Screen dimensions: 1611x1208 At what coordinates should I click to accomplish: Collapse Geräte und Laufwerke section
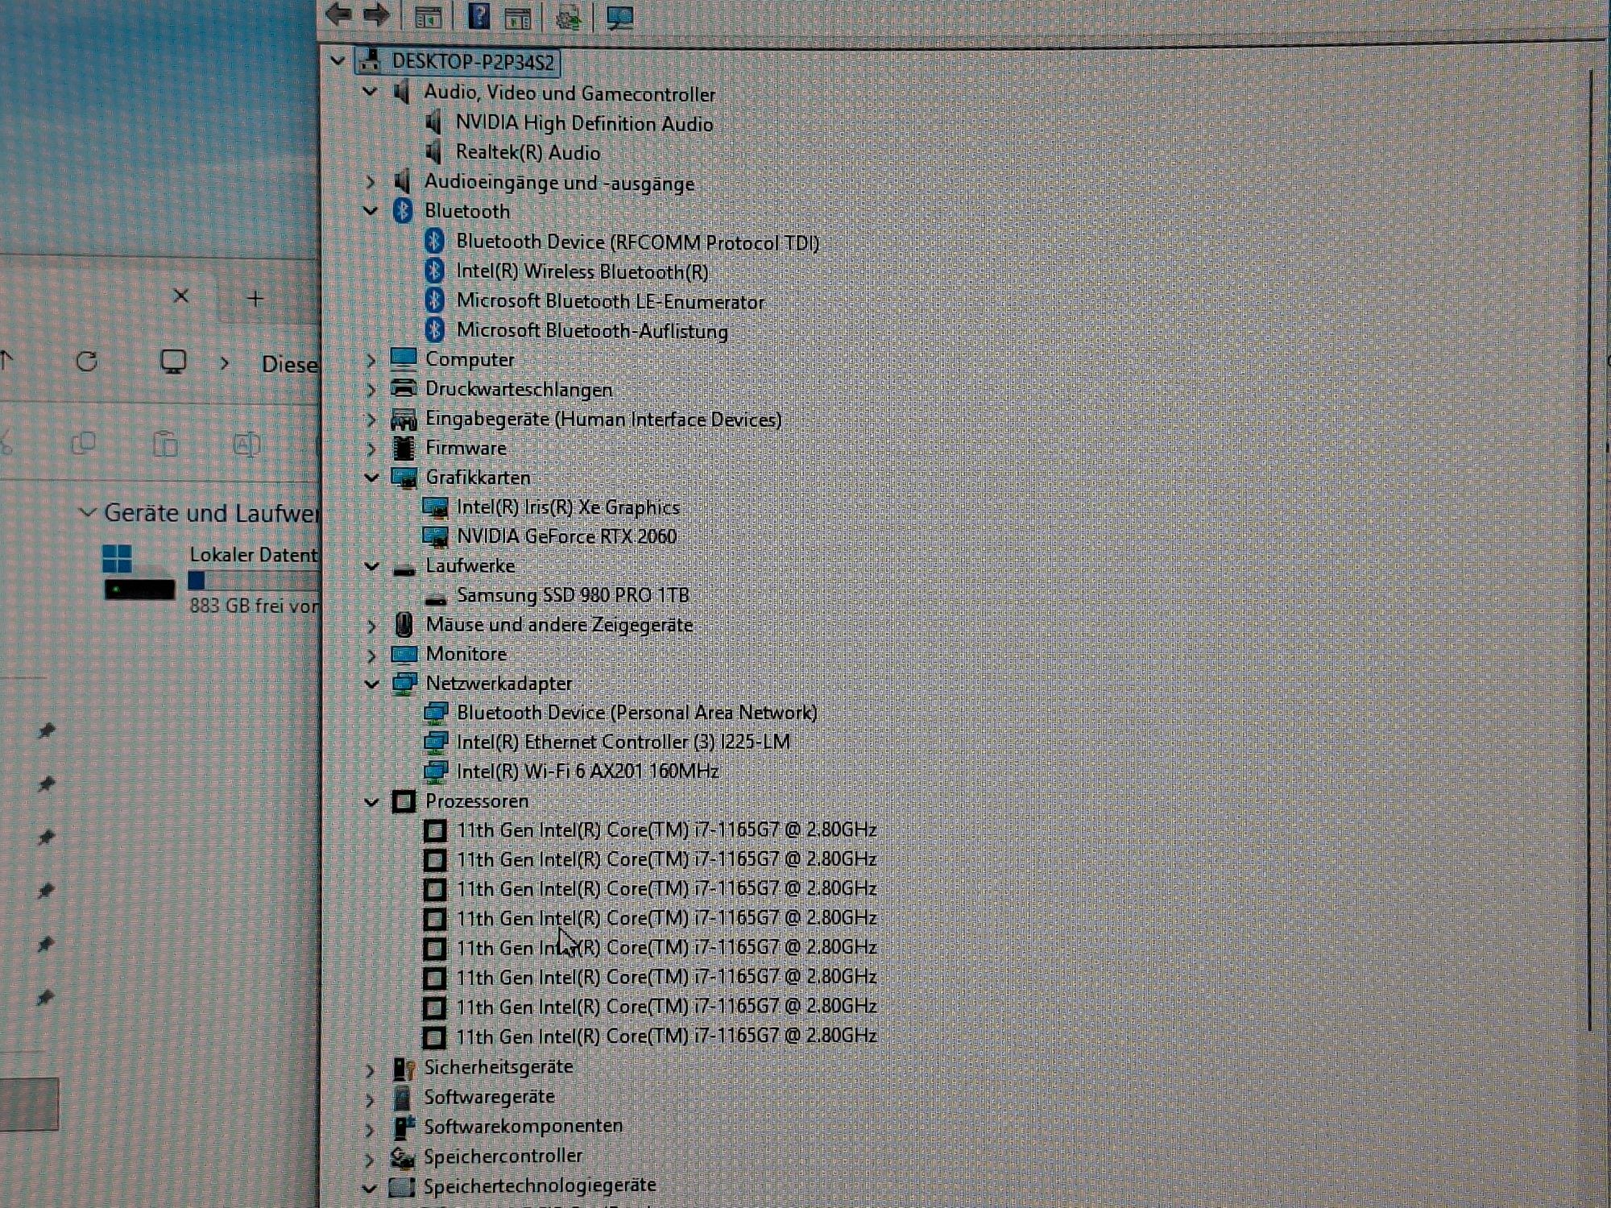click(87, 512)
